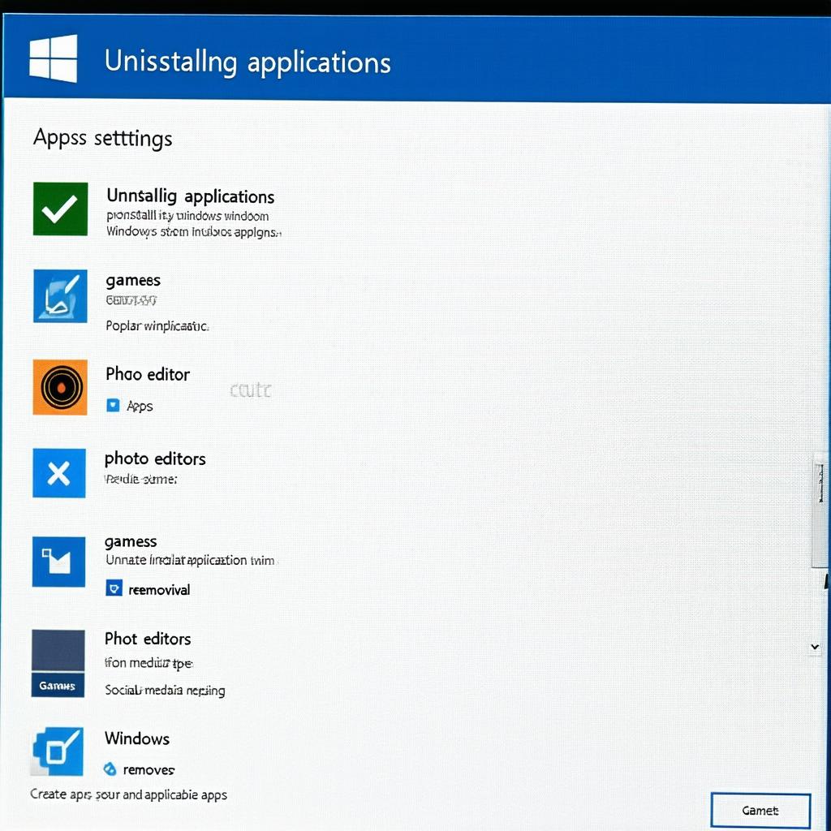Click the dark Gamus tile thumbnail
The image size is (831, 831).
coord(58,662)
